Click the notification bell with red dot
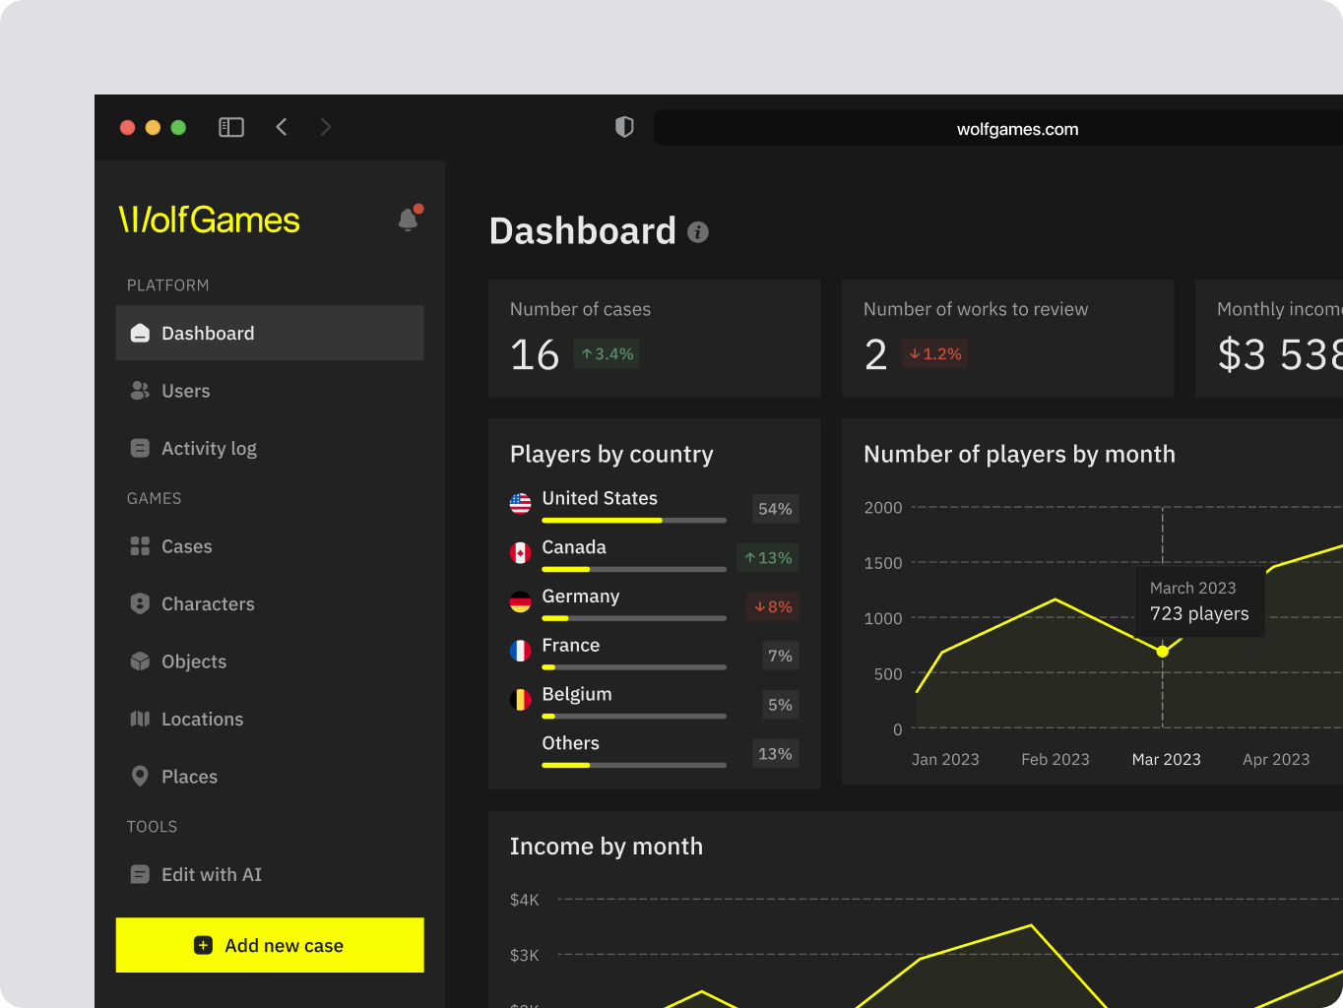Viewport: 1343px width, 1008px height. [408, 219]
